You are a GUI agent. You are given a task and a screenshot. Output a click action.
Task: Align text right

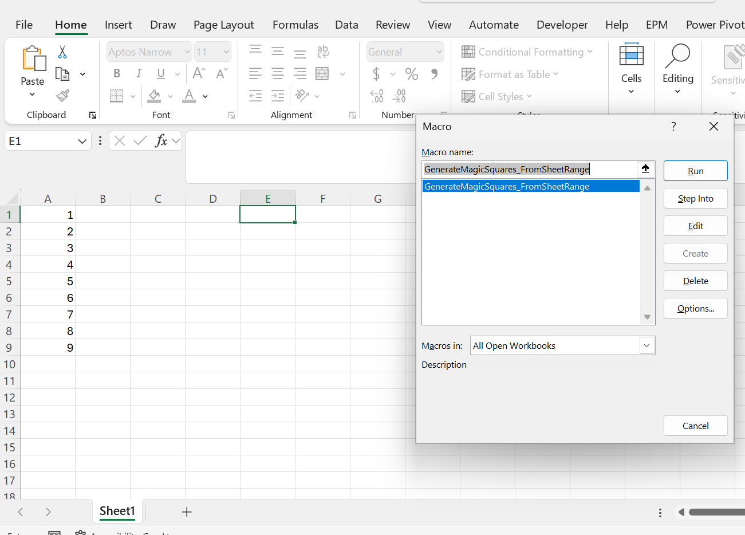[300, 73]
